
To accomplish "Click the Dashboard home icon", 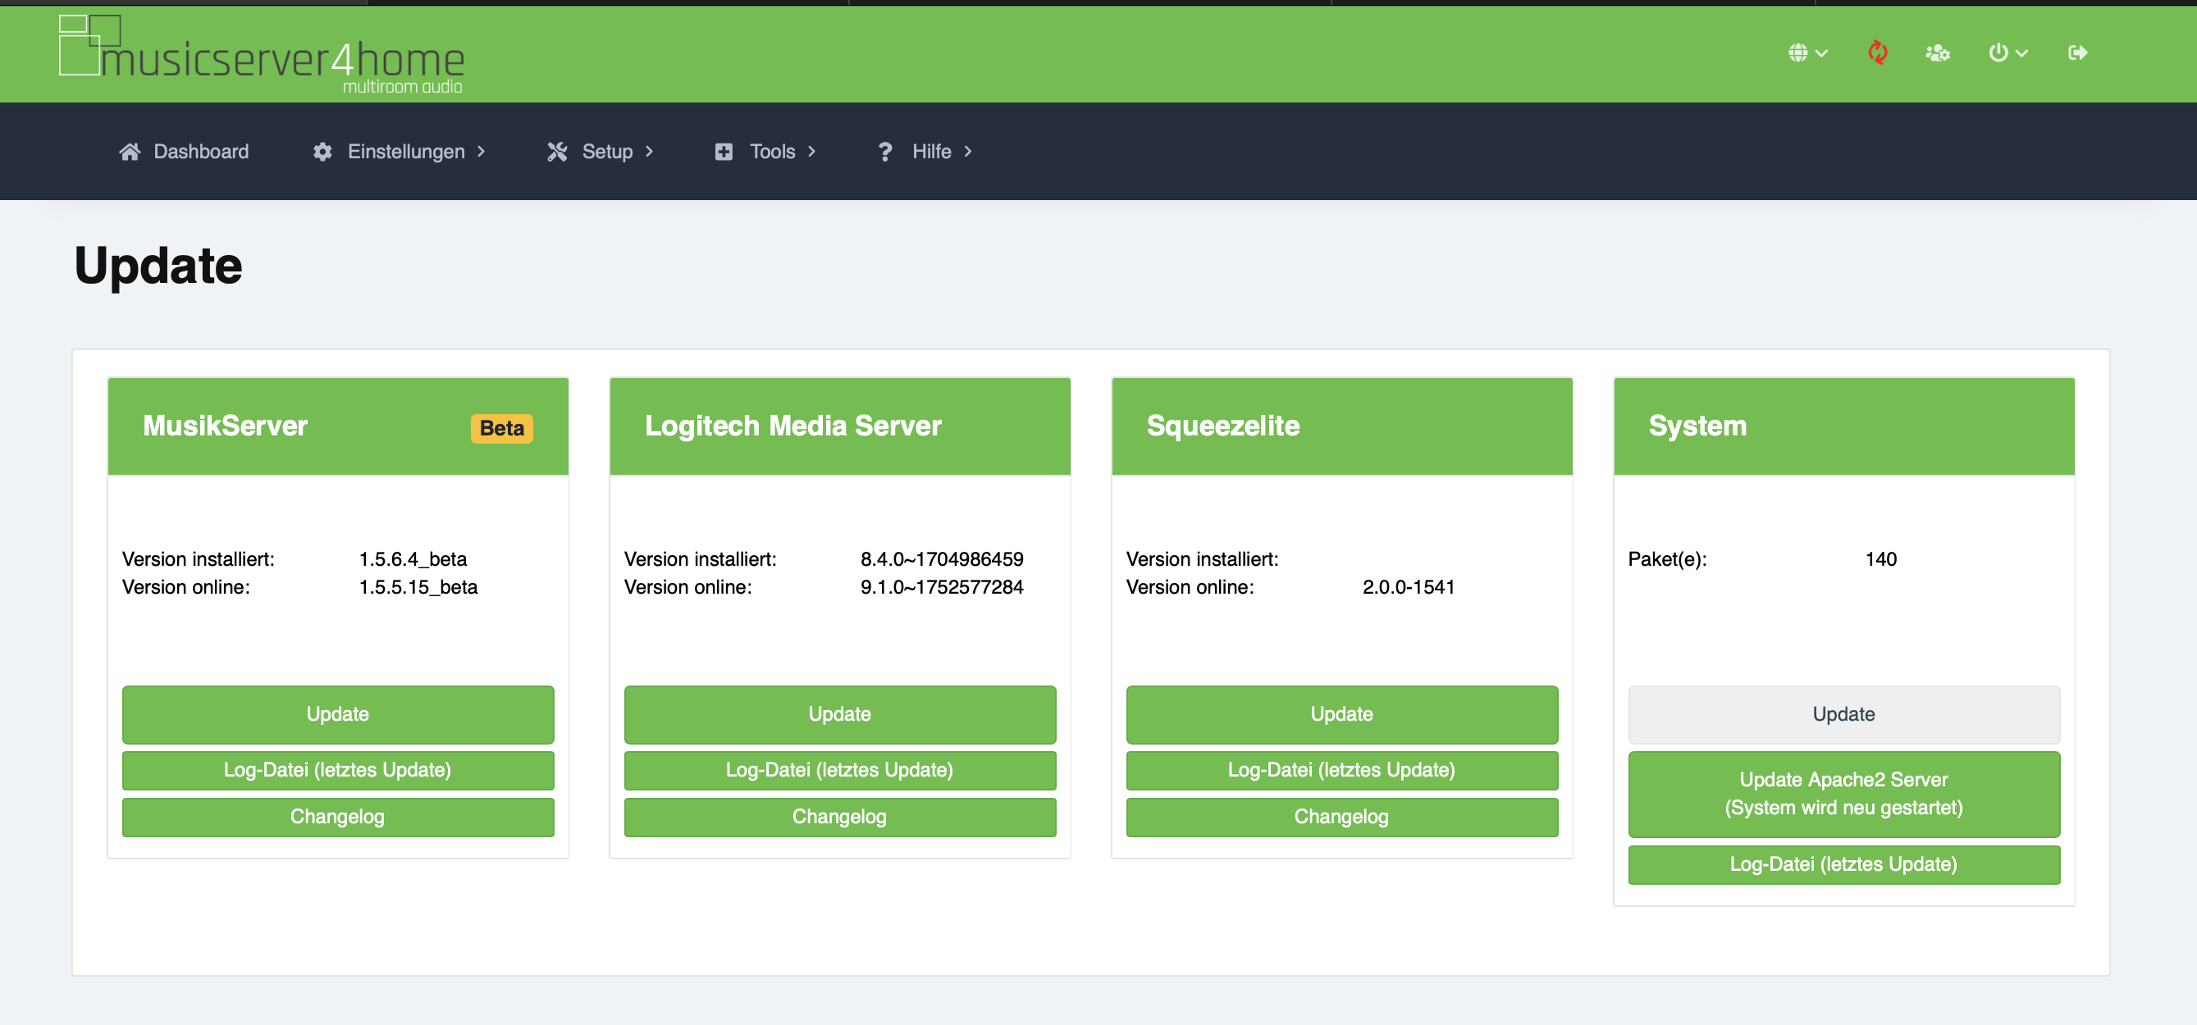I will 130,152.
